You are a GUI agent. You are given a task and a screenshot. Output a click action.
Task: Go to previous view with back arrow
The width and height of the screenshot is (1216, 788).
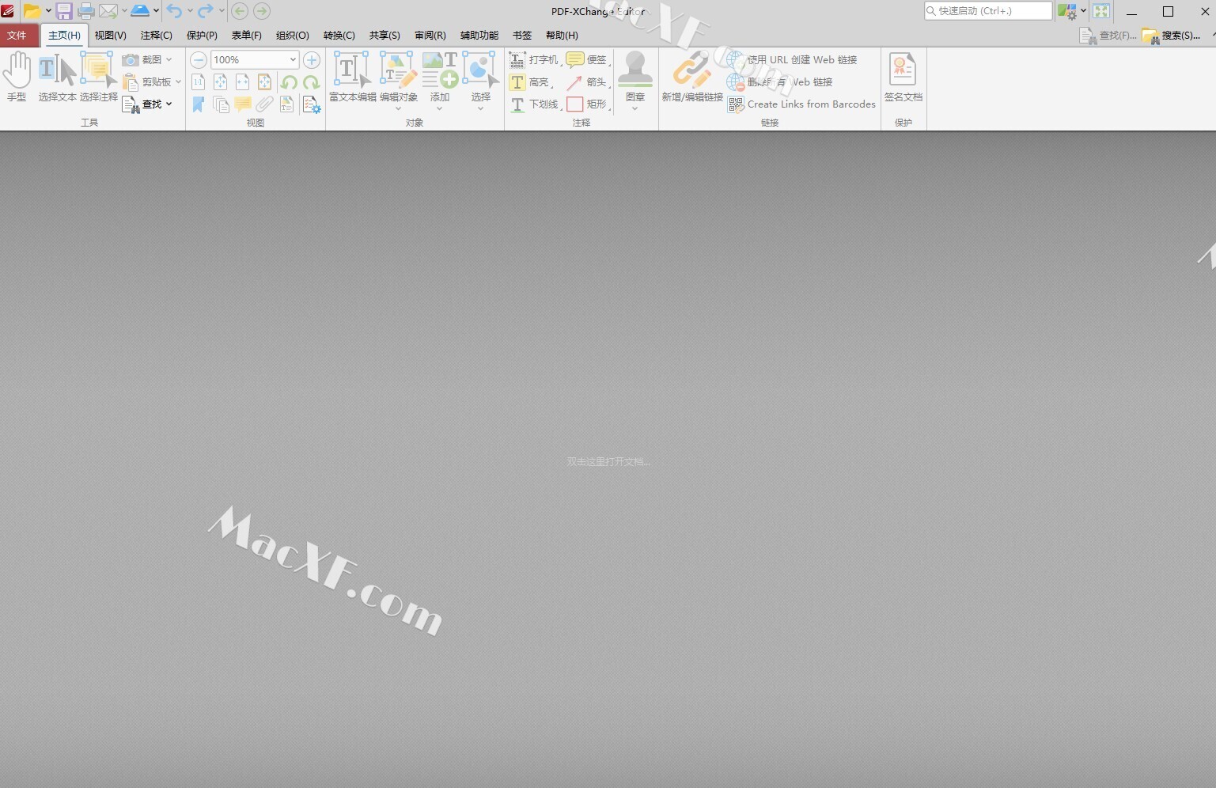click(x=240, y=11)
